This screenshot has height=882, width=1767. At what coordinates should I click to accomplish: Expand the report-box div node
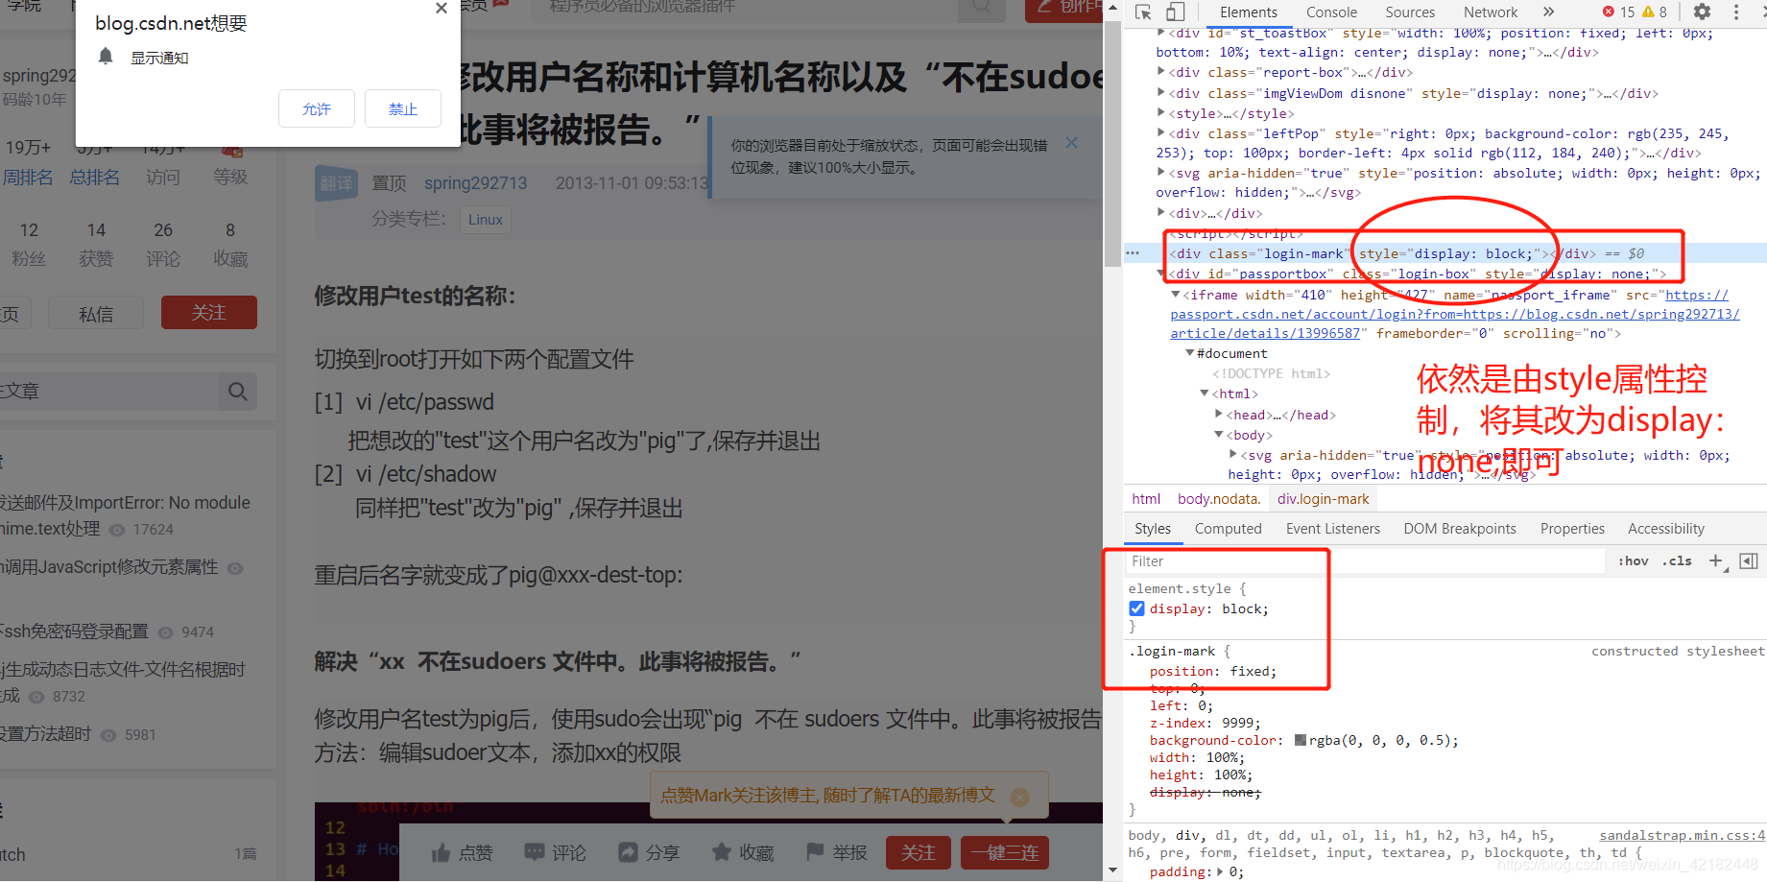click(1160, 72)
